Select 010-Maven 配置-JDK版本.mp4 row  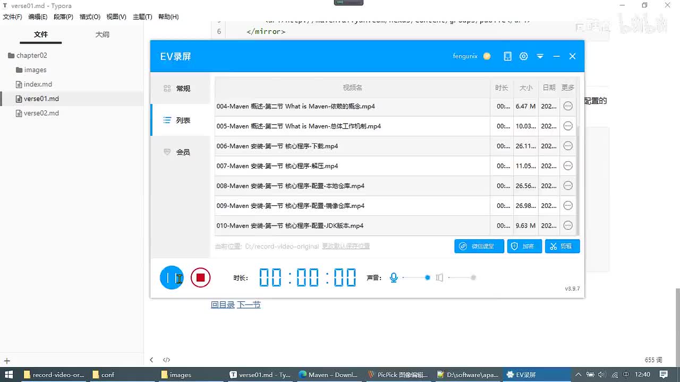(x=395, y=225)
